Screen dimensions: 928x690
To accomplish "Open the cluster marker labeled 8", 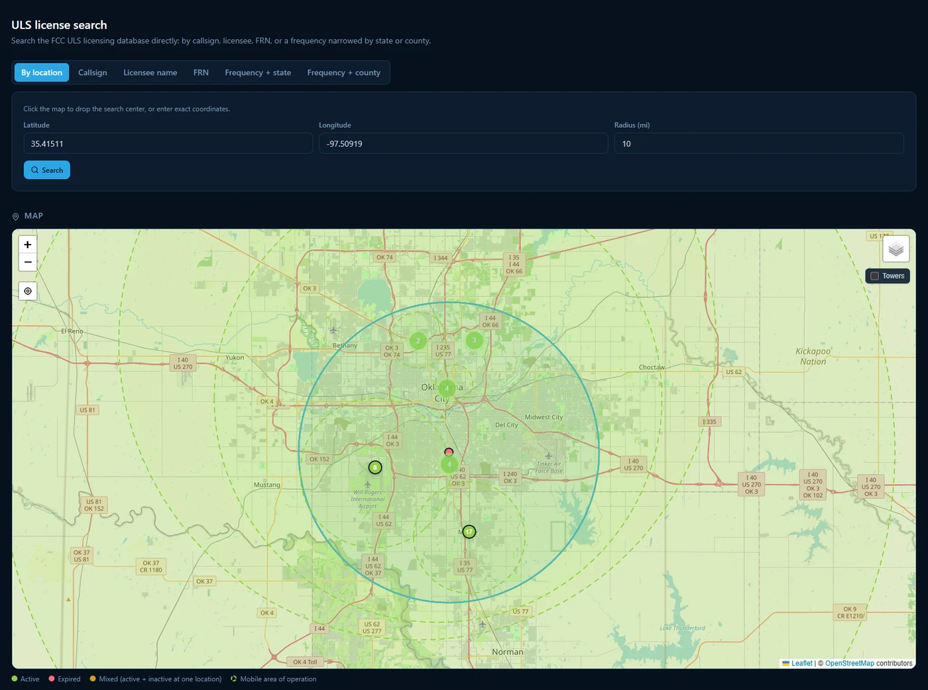I will 375,467.
